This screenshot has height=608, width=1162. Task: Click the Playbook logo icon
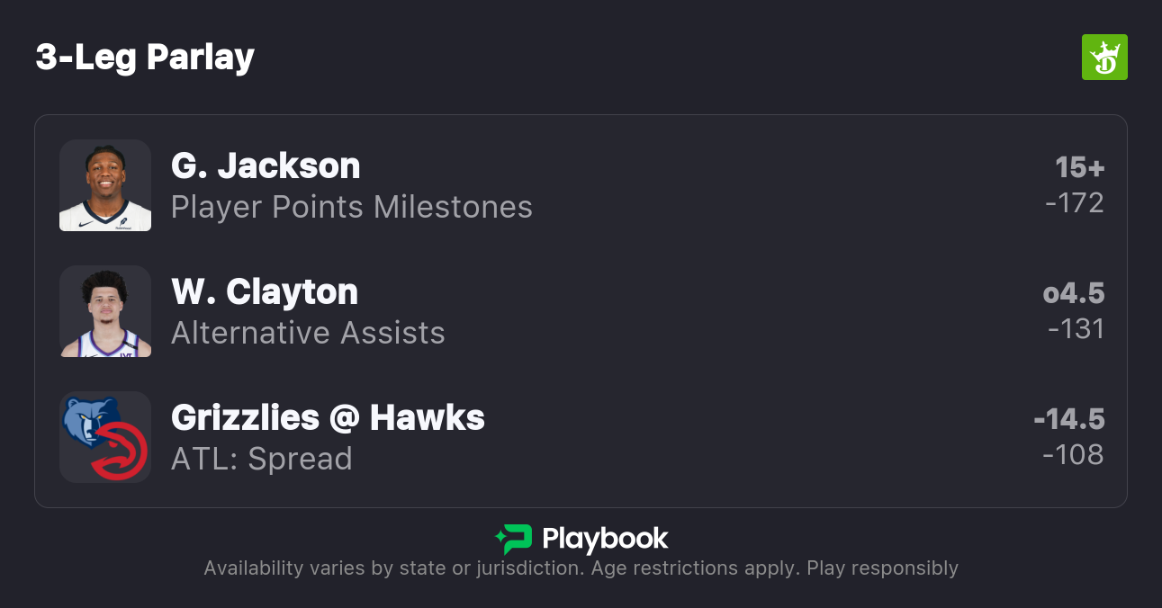point(514,539)
